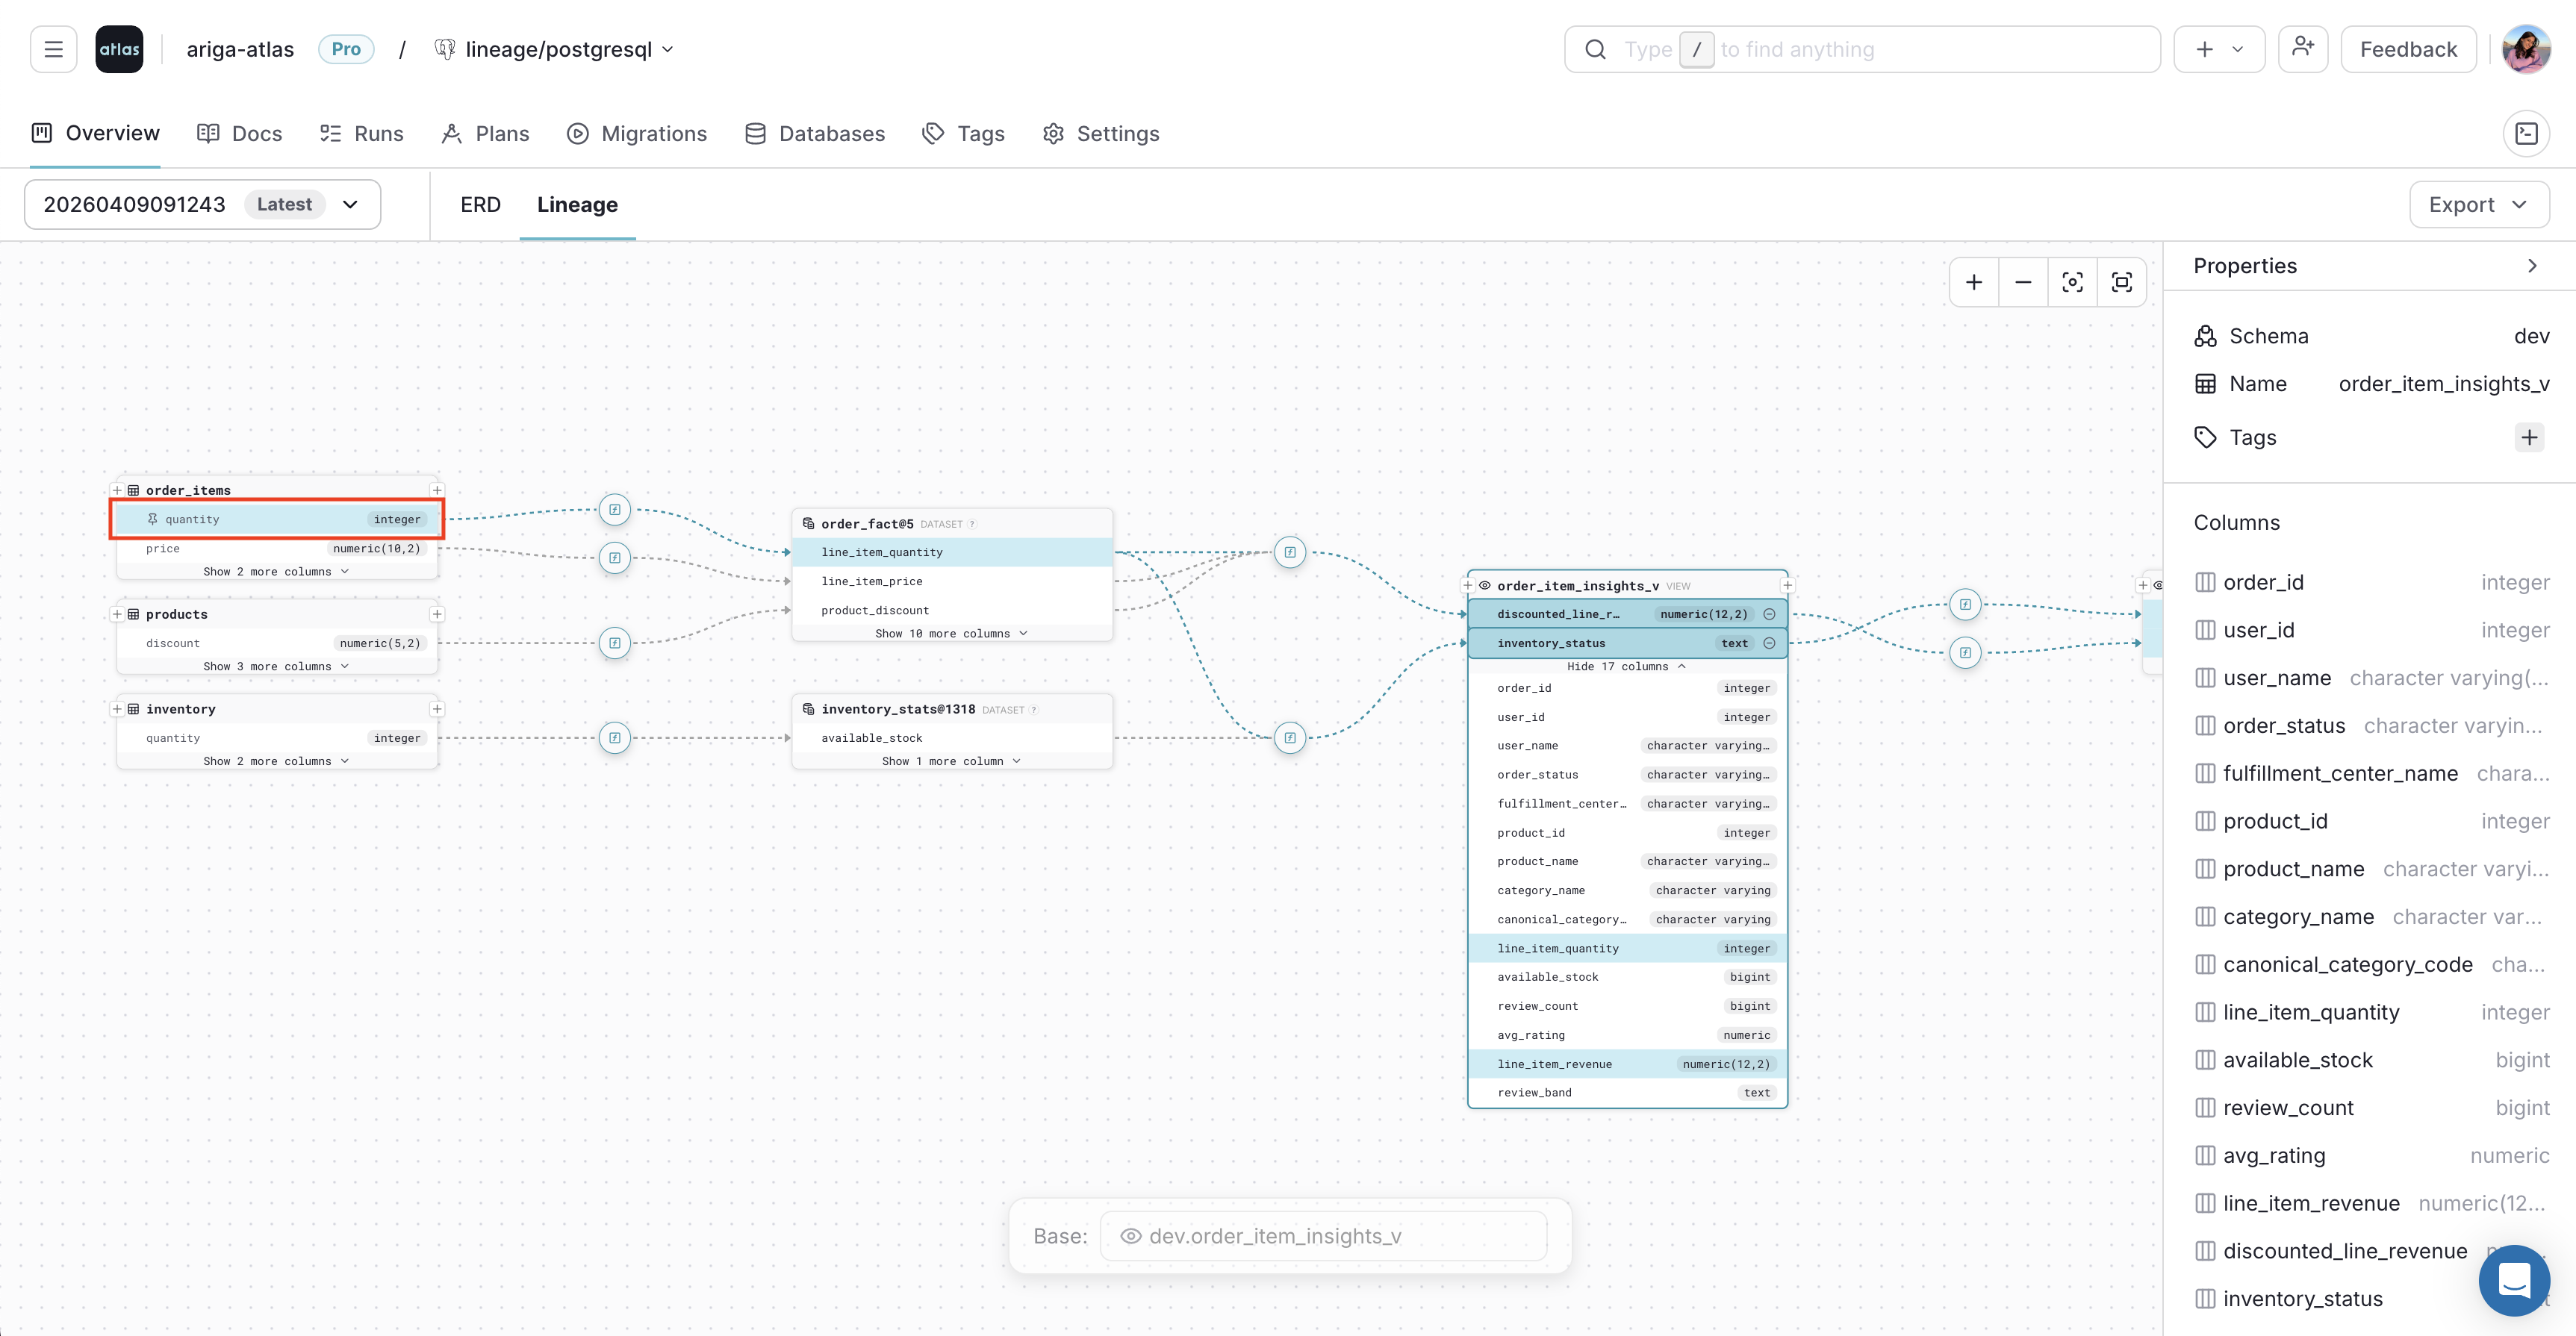This screenshot has width=2576, height=1336.
Task: Switch to the ERD tab
Action: [480, 204]
